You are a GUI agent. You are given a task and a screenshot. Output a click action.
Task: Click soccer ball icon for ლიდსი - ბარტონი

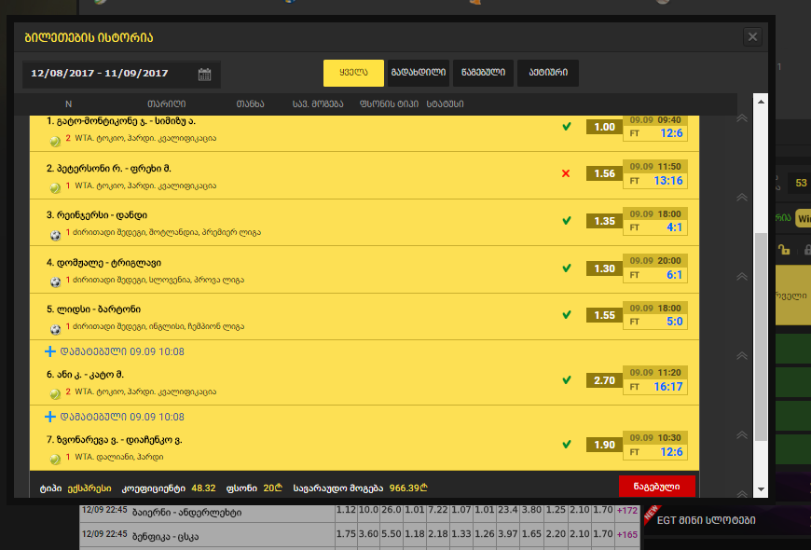pos(55,329)
